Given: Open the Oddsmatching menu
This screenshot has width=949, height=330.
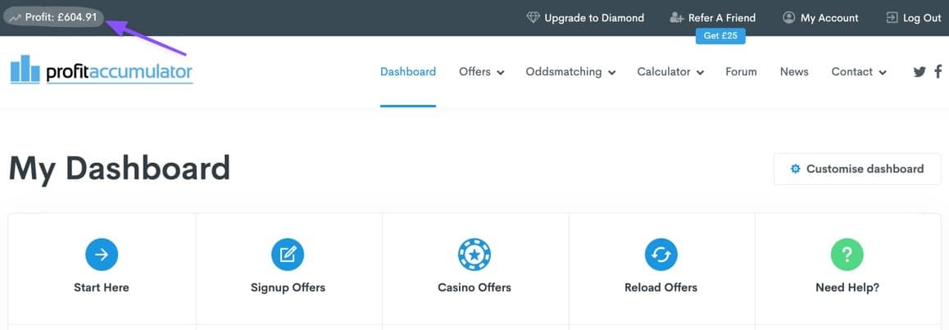Looking at the screenshot, I should click(x=564, y=71).
